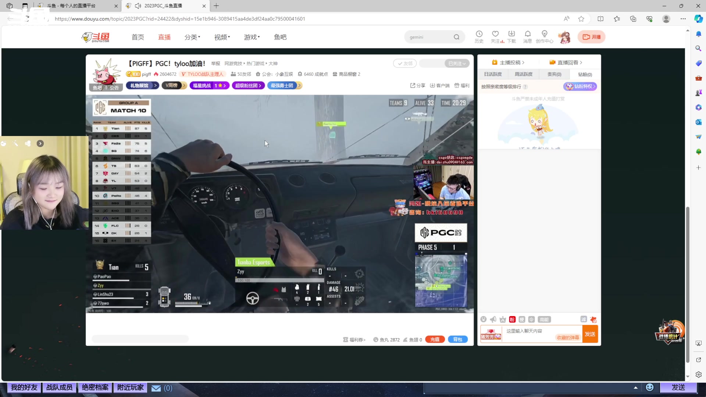Screen dimensions: 706x397
Task: Click the mail envelope icon in bottom bar
Action: (156, 388)
